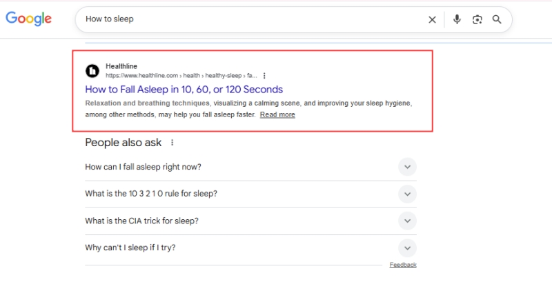Viewport: 552px width, 284px height.
Task: Click the Google logo
Action: pyautogui.click(x=28, y=19)
